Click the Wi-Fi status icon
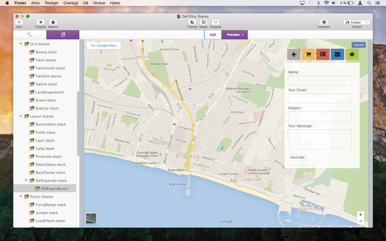This screenshot has height=241, width=386. 327,3
